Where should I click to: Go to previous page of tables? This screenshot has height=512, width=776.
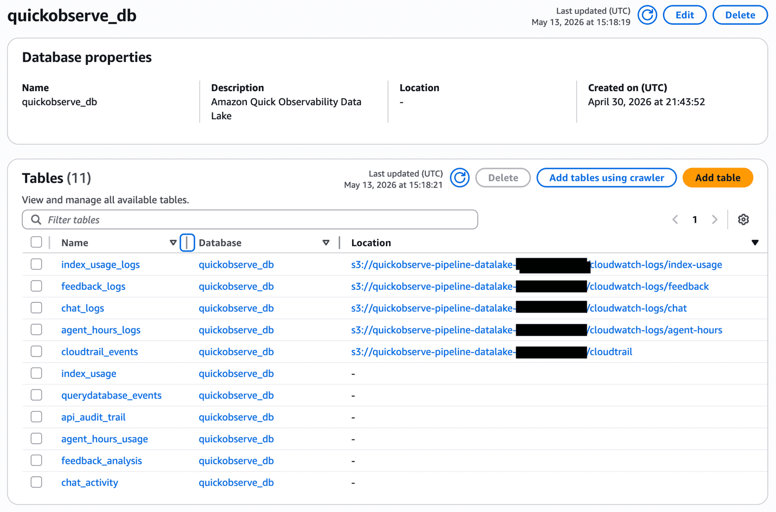coord(675,219)
